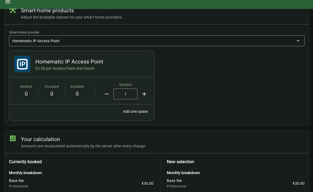The image size is (313, 192).
Task: Click the Currently booked heading
Action: point(25,161)
